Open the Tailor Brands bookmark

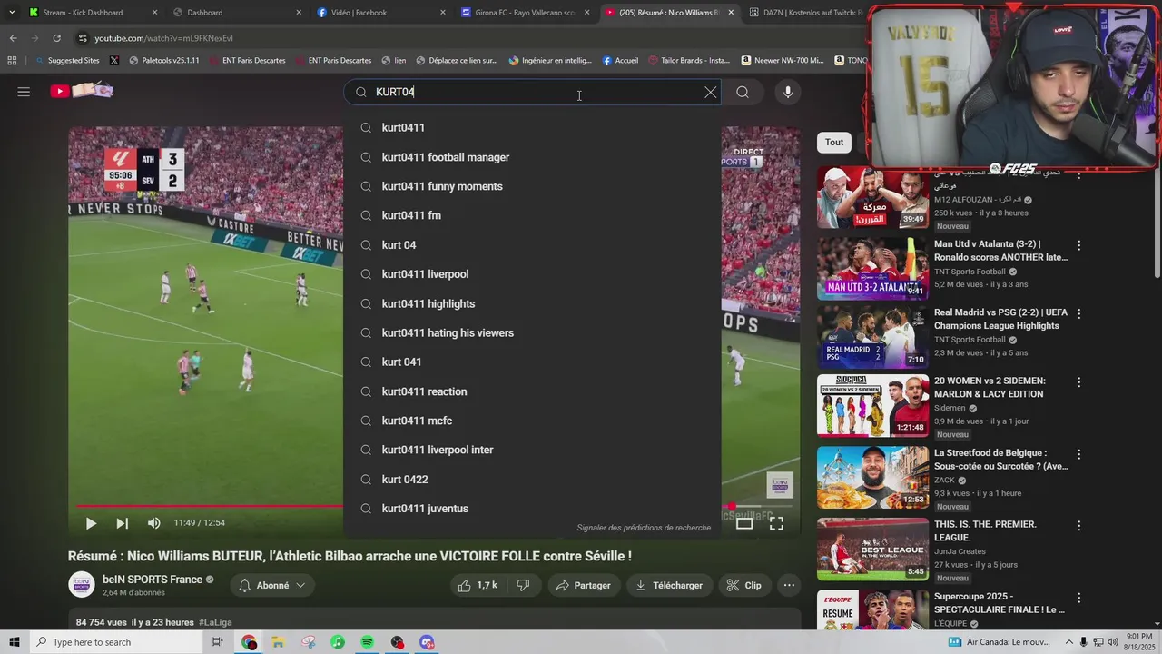(x=688, y=61)
